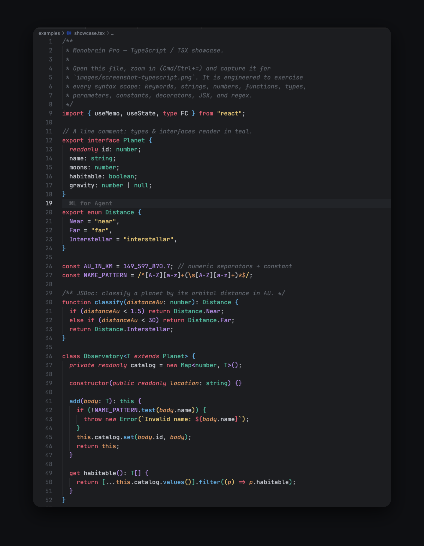Click the NAME_PATTERN constant on line 27
Image resolution: width=424 pixels, height=546 pixels.
pyautogui.click(x=105, y=275)
